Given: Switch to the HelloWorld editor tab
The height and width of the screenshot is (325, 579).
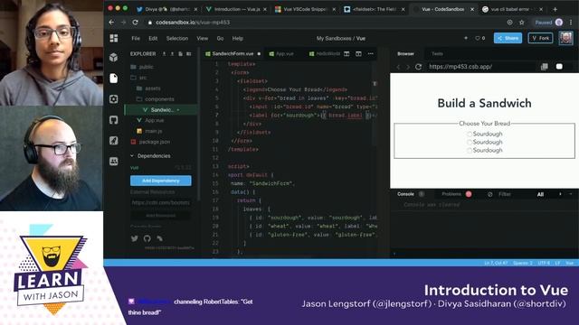Looking at the screenshot, I should 325,54.
